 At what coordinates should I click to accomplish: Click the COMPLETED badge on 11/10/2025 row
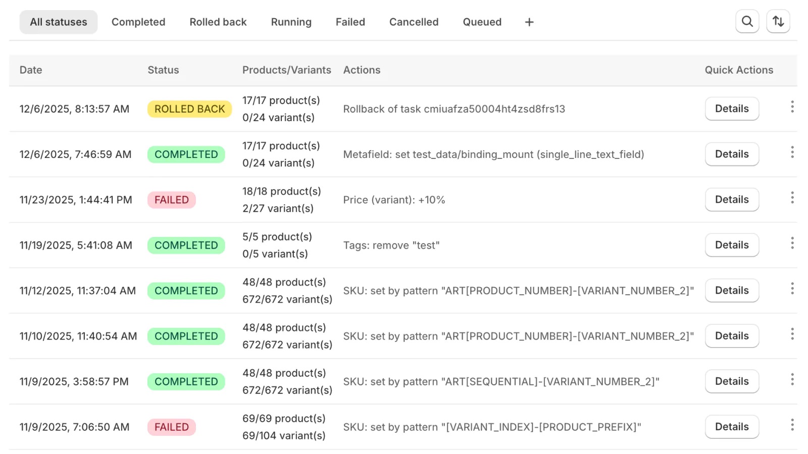186,336
